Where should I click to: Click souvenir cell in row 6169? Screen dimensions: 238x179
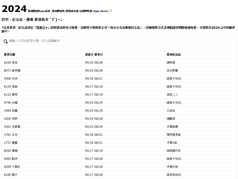tap(171, 63)
